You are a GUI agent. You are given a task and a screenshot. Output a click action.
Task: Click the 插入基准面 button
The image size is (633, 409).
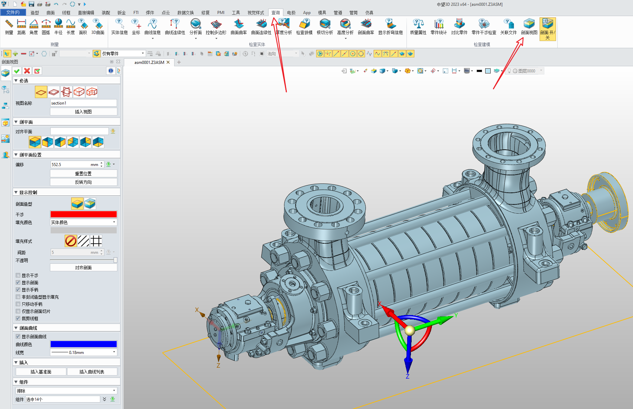click(41, 372)
